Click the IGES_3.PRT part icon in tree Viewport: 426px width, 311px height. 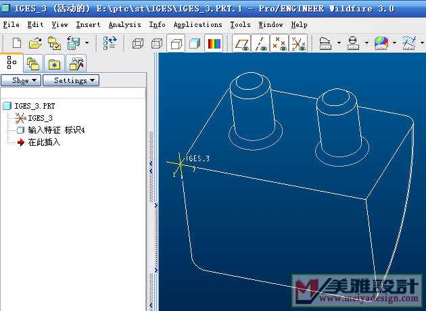[7, 106]
